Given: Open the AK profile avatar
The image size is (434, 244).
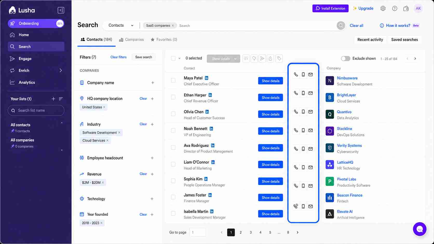Looking at the screenshot, I should [418, 9].
